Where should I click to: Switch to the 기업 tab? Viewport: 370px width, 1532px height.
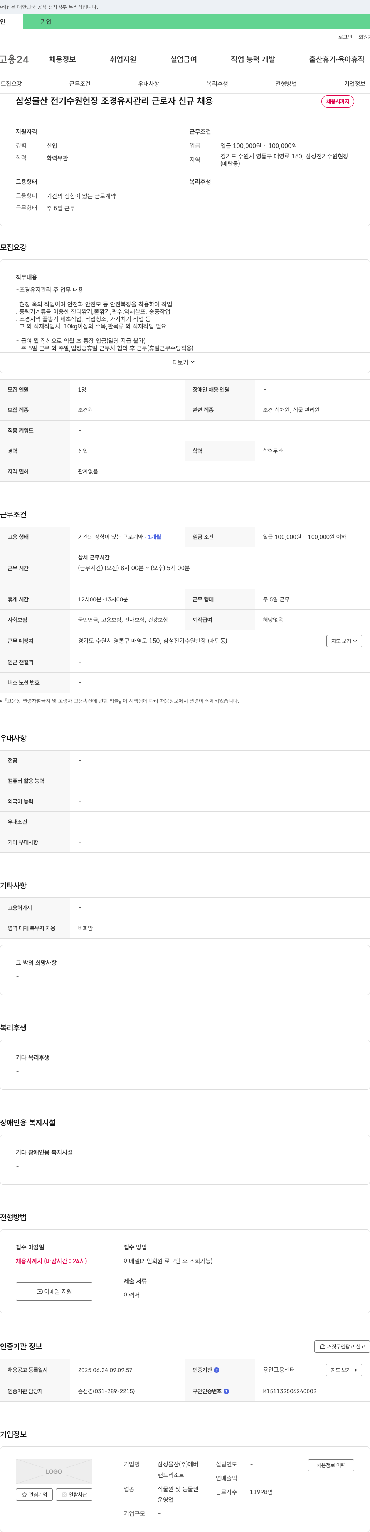(46, 22)
